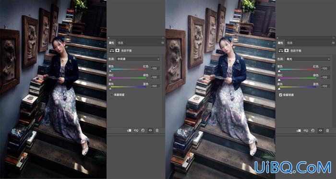
Task: Toggle layer visibility eye in the left panel
Action: tap(150, 130)
